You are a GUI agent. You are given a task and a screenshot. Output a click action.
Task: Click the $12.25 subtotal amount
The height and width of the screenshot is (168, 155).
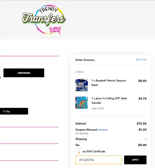pos(142,123)
